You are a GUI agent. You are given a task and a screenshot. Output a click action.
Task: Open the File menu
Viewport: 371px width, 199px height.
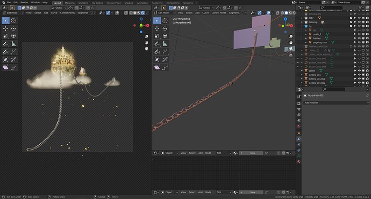coord(9,2)
